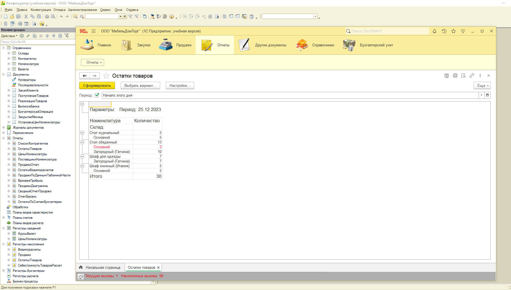Open the Справочники section in 1C window

[315, 45]
